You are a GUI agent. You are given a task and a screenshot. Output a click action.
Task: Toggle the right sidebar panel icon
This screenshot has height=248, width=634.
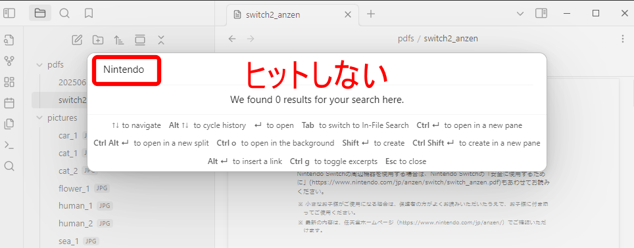(x=541, y=13)
